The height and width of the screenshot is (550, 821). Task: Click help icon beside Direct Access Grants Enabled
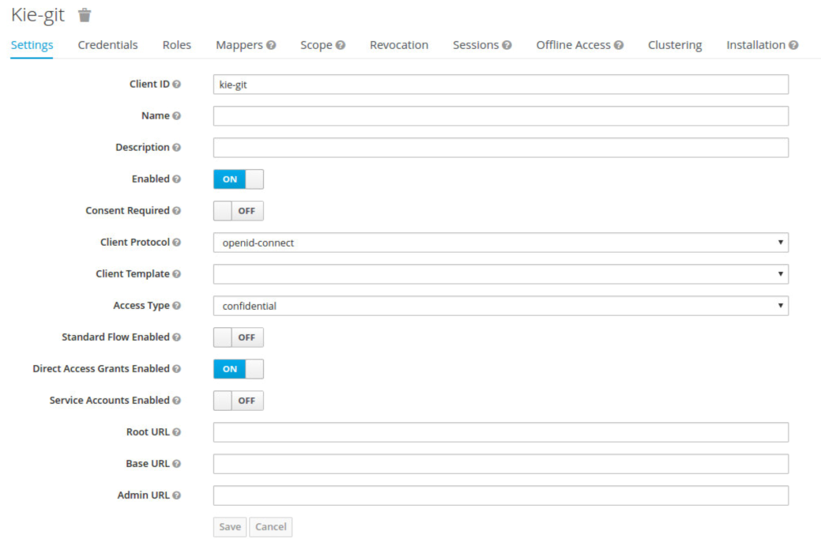click(176, 369)
